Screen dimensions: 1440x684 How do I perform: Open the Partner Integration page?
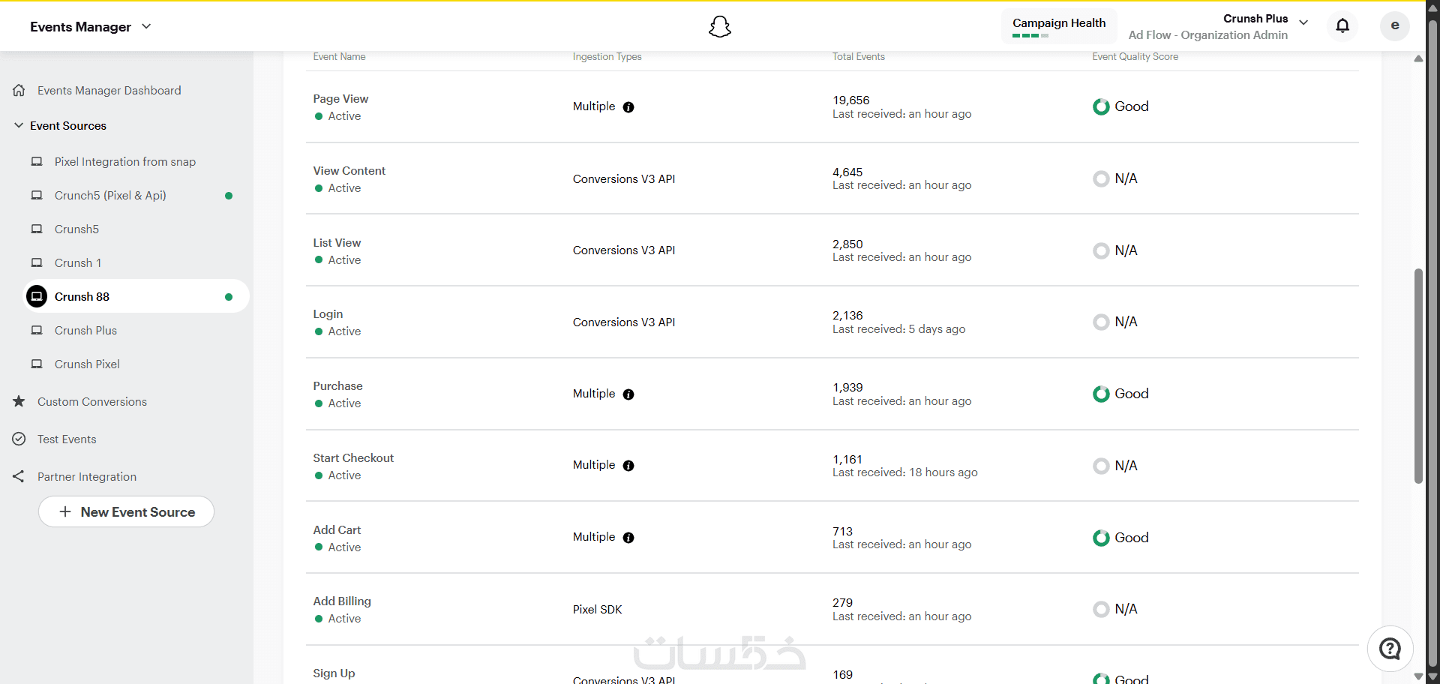click(x=87, y=477)
